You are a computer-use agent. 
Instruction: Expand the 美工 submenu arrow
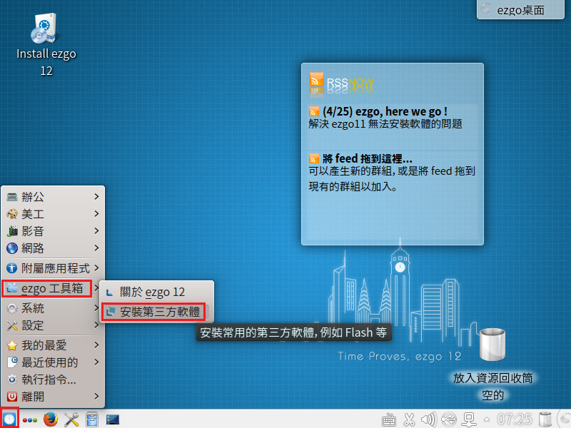pyautogui.click(x=96, y=213)
